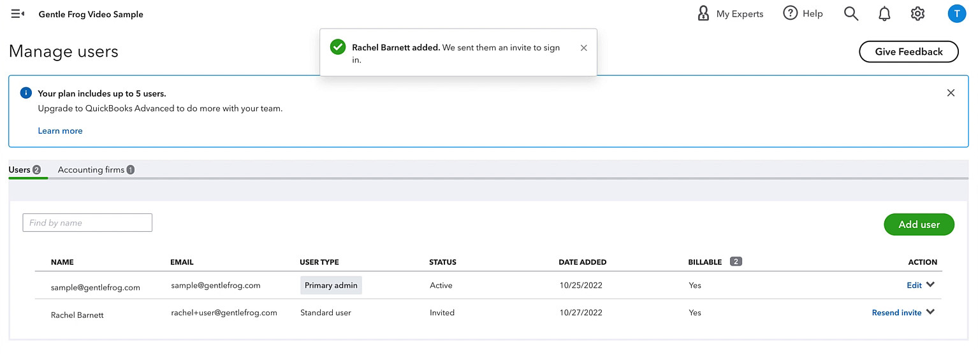978x354 pixels.
Task: Focus the Find by name field
Action: [x=87, y=223]
